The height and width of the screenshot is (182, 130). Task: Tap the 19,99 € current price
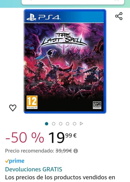pyautogui.click(x=62, y=138)
